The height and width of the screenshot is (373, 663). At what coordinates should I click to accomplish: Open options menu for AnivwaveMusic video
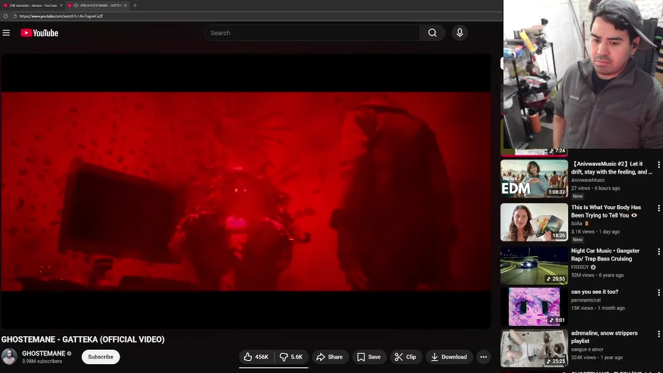658,165
